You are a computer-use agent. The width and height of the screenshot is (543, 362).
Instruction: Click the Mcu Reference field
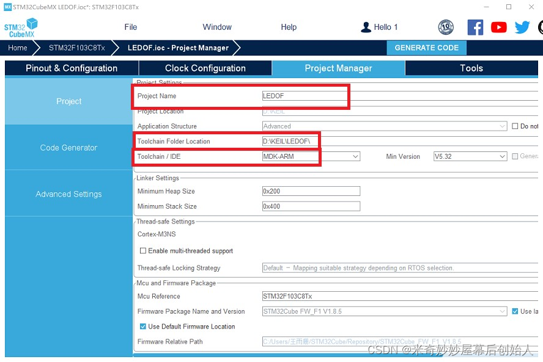[400, 296]
